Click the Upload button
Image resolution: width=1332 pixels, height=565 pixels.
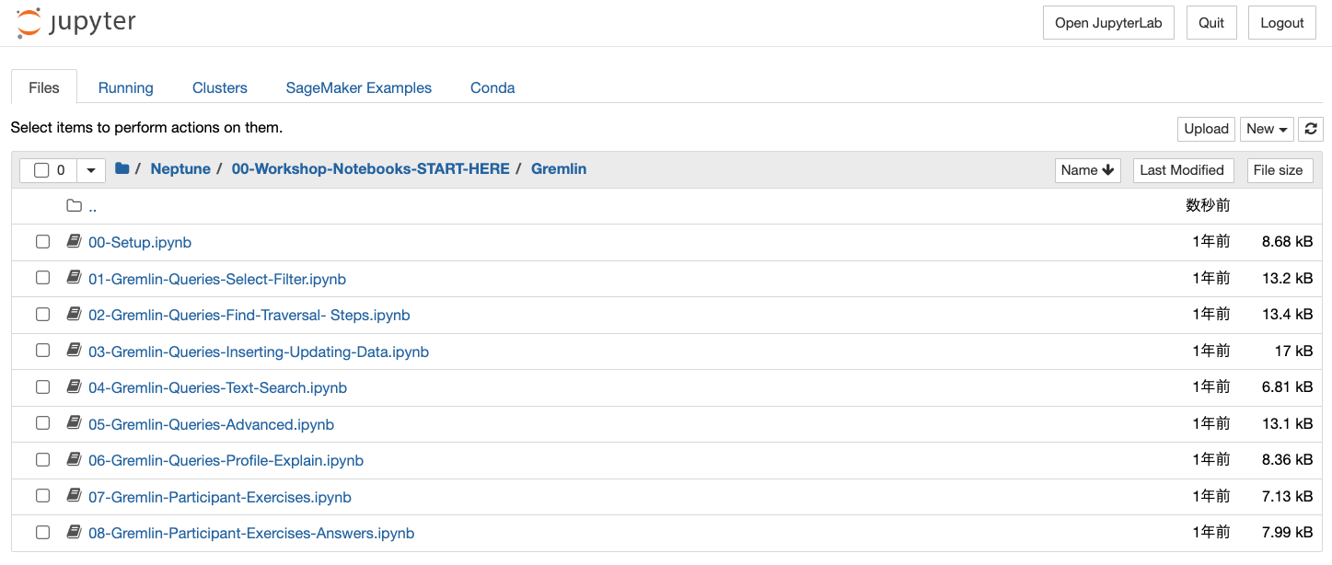(x=1206, y=129)
